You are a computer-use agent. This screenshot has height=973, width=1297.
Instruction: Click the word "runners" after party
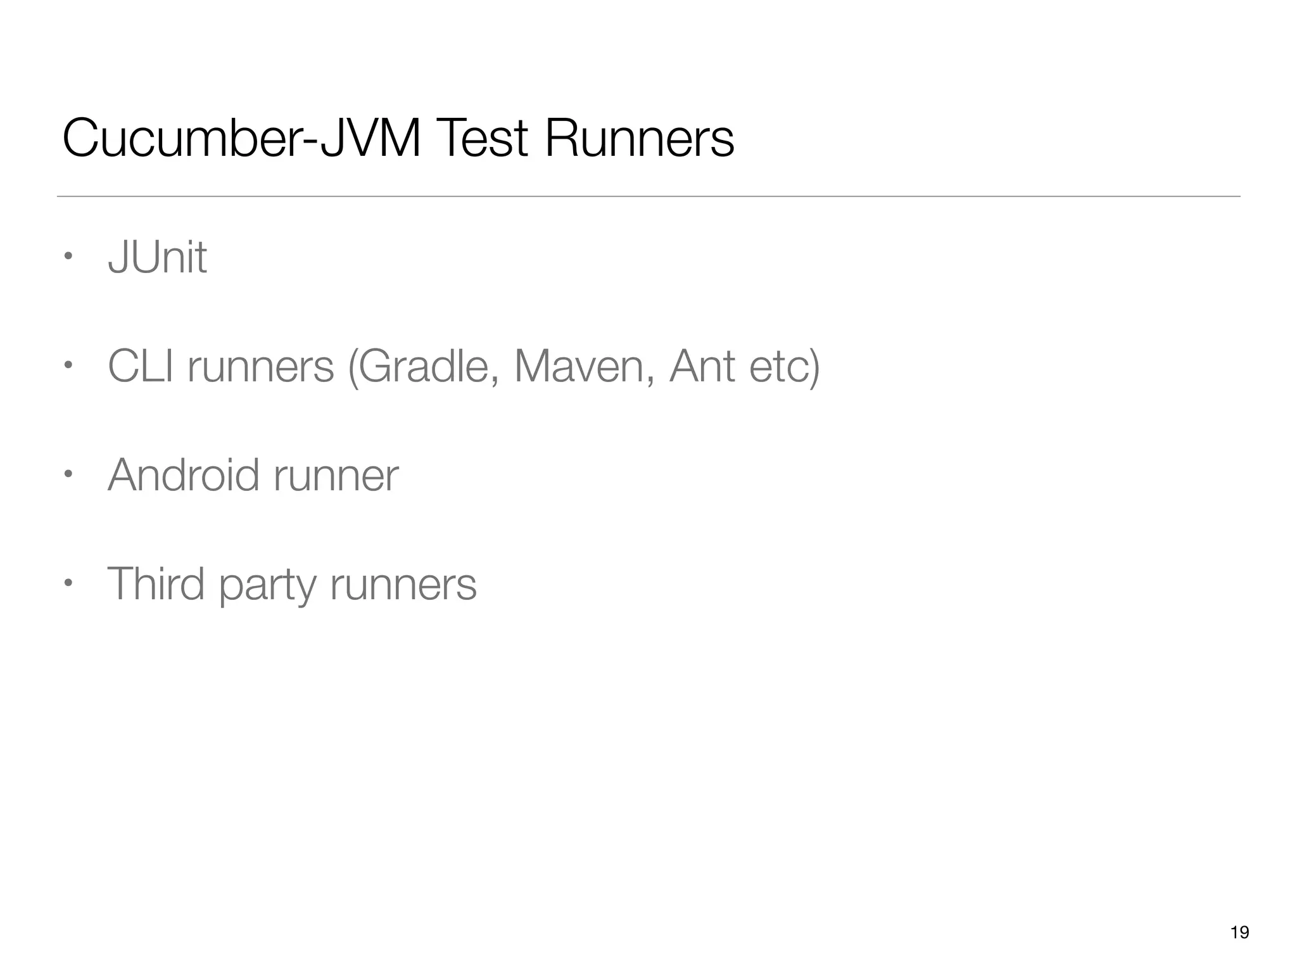coord(403,585)
